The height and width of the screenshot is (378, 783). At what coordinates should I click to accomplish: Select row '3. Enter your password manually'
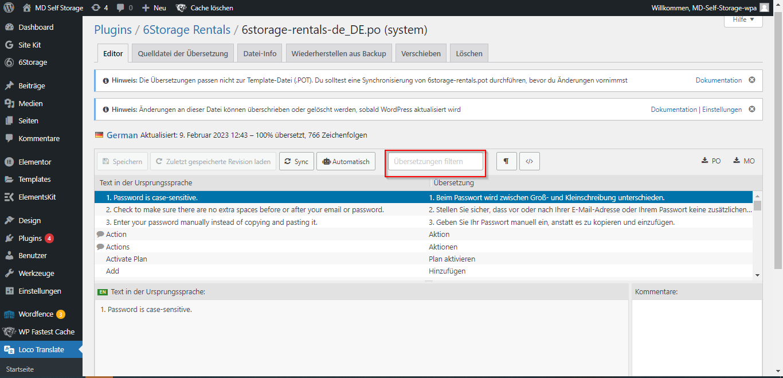click(424, 222)
